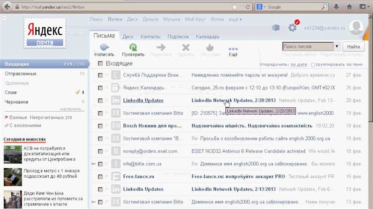Click the Яндекс Почта logo
Screen dimensions: 373x209
click(45, 31)
